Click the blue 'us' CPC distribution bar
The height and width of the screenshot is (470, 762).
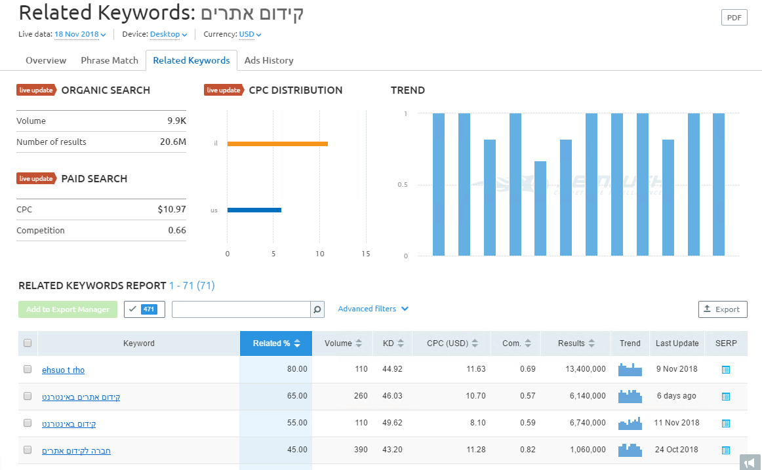pyautogui.click(x=254, y=210)
